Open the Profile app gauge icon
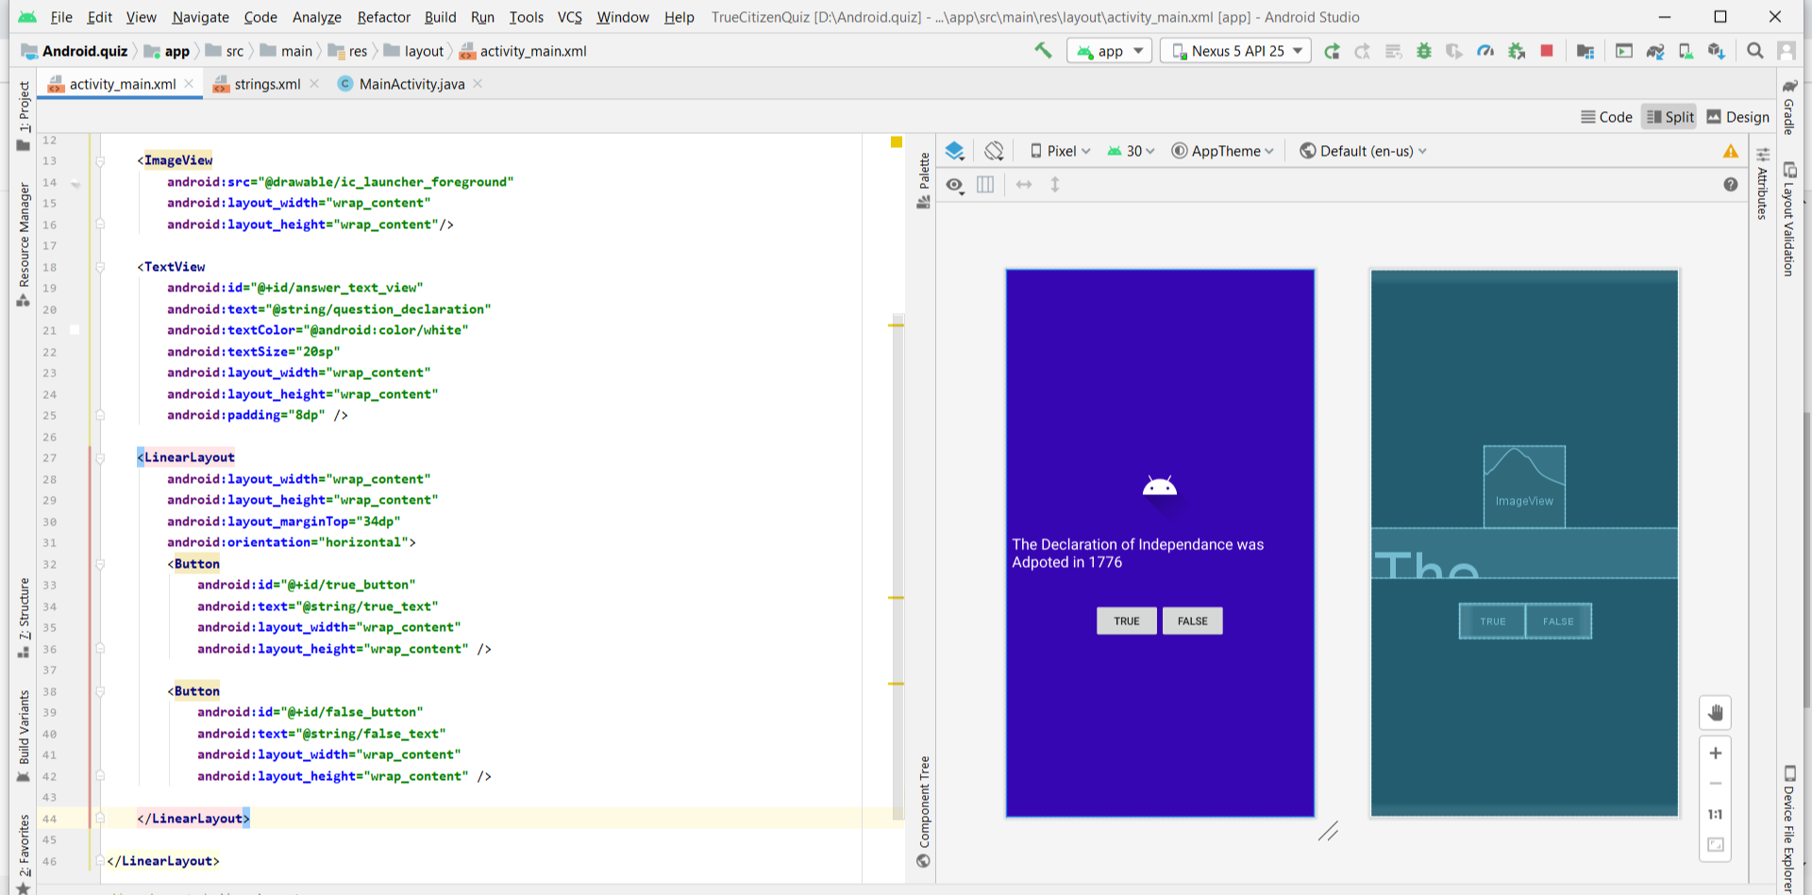 pos(1485,51)
